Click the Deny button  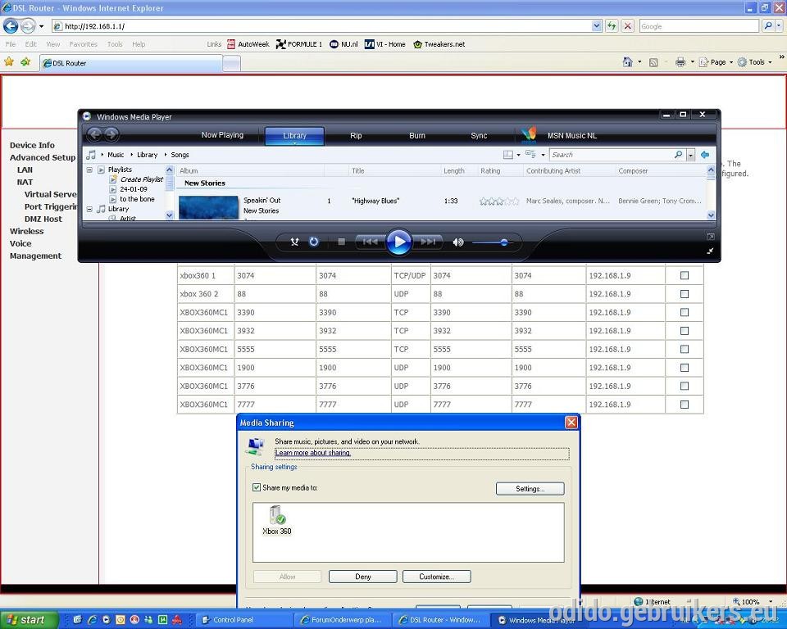[x=363, y=577]
